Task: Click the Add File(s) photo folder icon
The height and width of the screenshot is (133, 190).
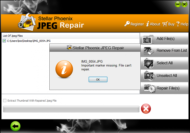Action: pyautogui.click(x=148, y=39)
